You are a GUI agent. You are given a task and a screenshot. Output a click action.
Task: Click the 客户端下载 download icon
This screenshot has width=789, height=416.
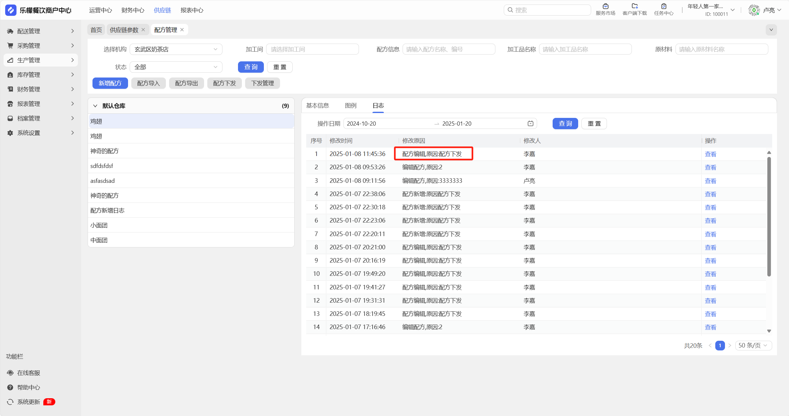[634, 6]
